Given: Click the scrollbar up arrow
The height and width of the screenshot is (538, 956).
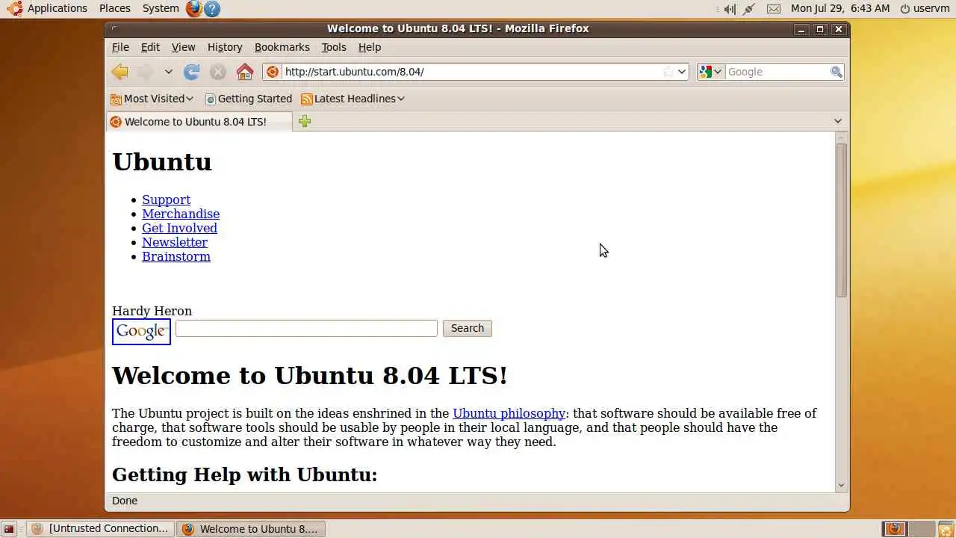Looking at the screenshot, I should pyautogui.click(x=842, y=137).
